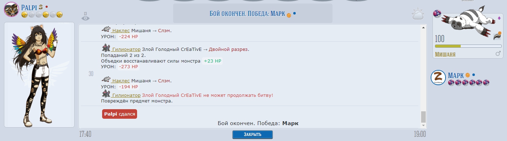
Task: Click Mark's first master ball
Action: 451,83
